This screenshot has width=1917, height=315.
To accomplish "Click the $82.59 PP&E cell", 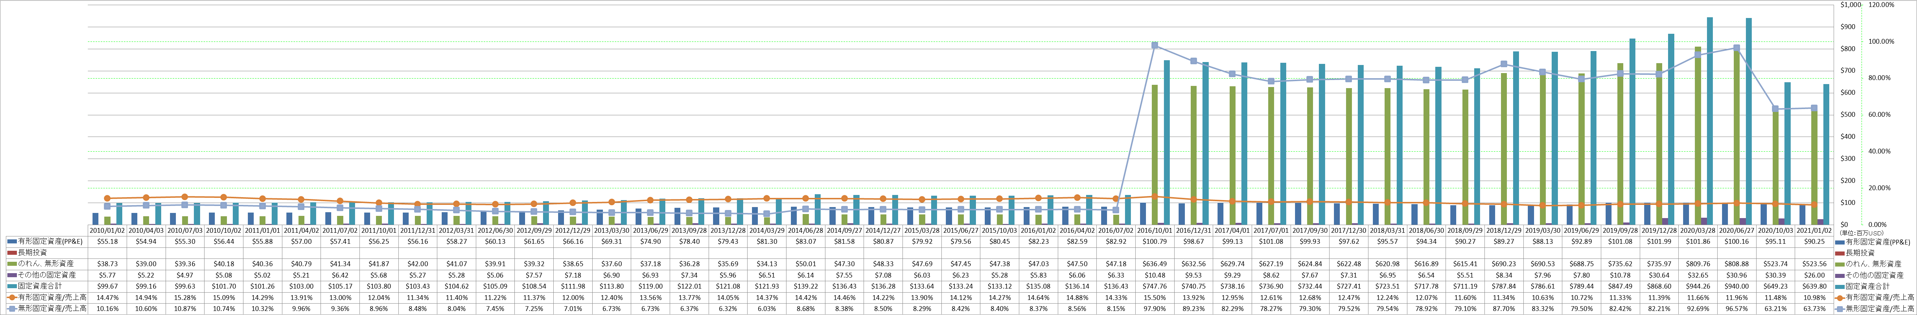I will (x=1078, y=243).
